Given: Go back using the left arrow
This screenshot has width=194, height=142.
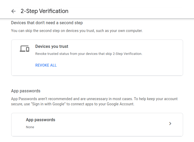Looking at the screenshot, I should 14,11.
